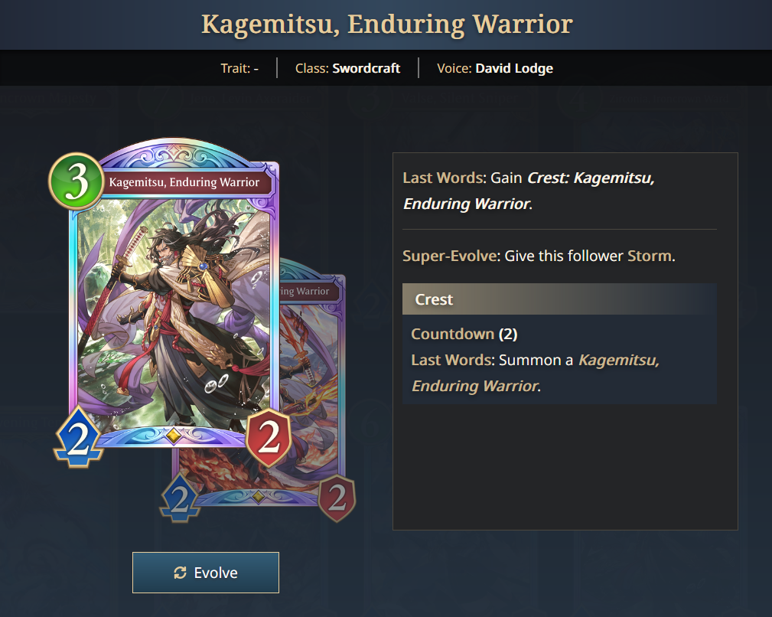Viewport: 772px width, 617px height.
Task: Select the evolved card artwork behind
Action: (x=310, y=394)
